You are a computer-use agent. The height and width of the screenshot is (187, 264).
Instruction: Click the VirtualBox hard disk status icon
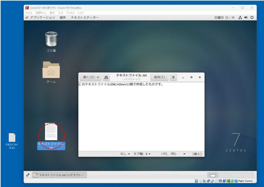pyautogui.click(x=197, y=181)
